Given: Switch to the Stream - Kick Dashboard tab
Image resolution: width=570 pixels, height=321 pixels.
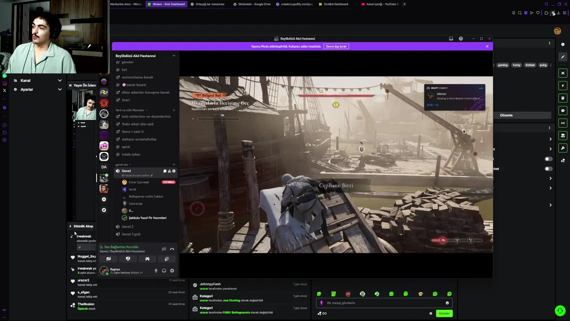Looking at the screenshot, I should [x=166, y=4].
